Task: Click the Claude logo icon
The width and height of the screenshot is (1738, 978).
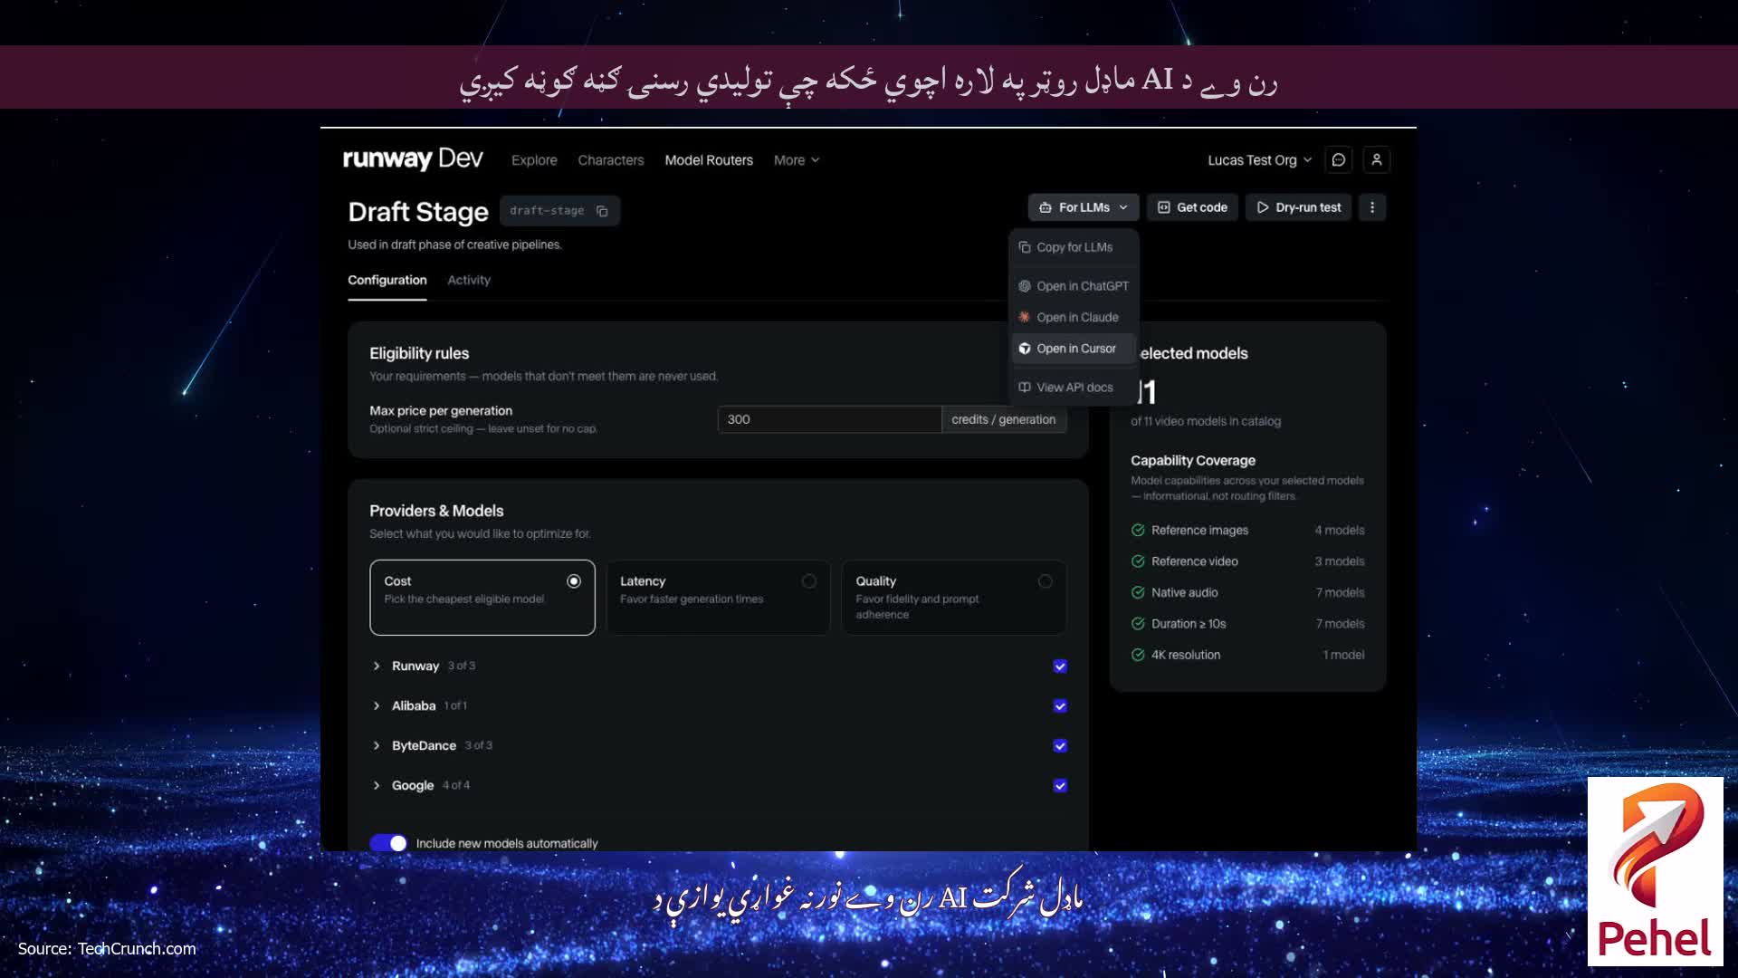Action: [1025, 317]
